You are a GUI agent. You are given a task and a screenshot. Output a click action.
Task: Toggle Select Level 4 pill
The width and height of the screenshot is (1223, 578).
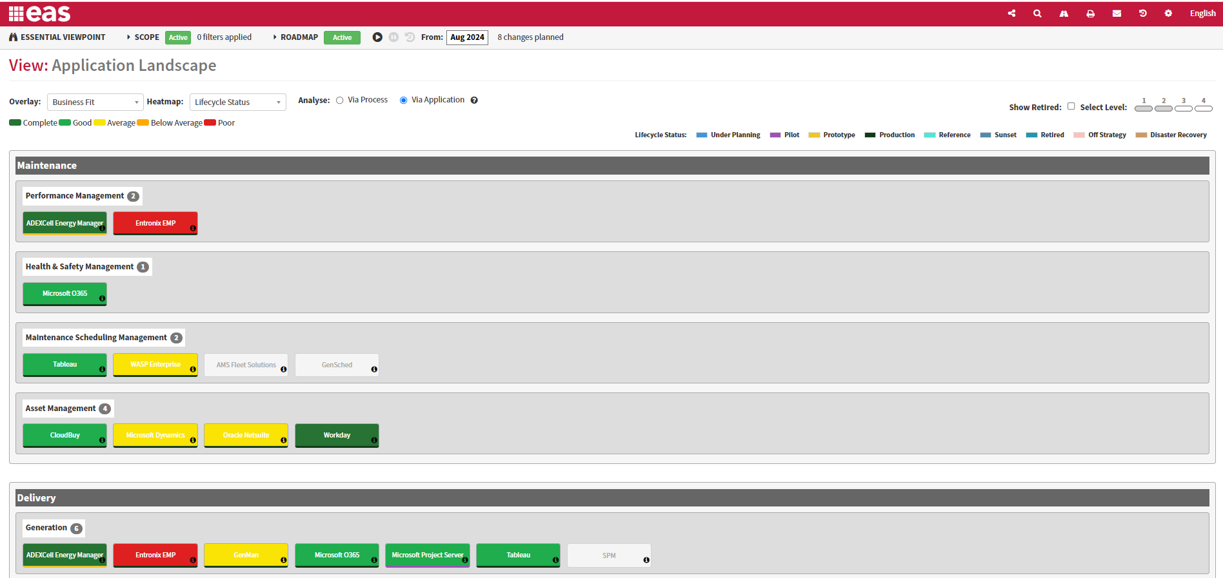(x=1204, y=108)
